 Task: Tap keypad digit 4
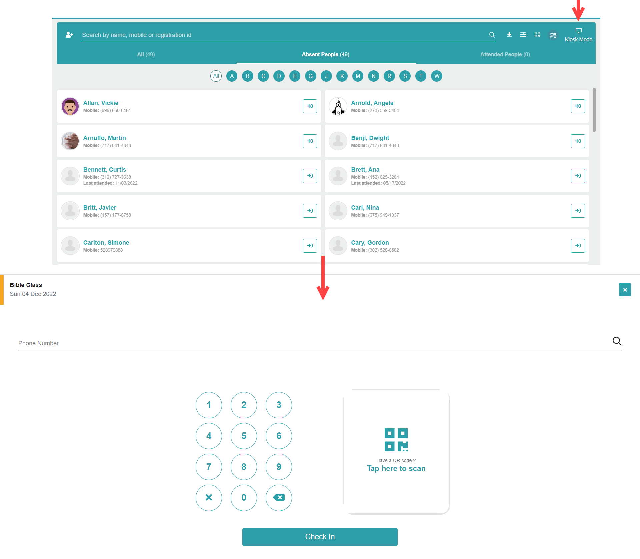click(209, 436)
